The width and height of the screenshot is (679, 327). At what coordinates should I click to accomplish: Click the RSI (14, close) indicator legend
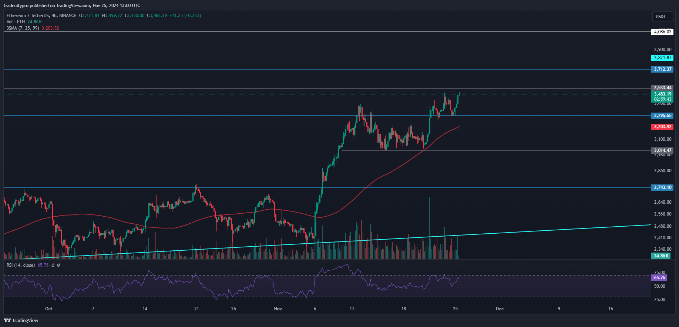[x=21, y=265]
